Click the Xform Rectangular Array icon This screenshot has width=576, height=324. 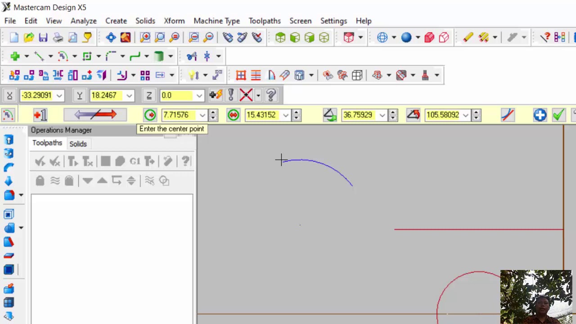tap(145, 75)
